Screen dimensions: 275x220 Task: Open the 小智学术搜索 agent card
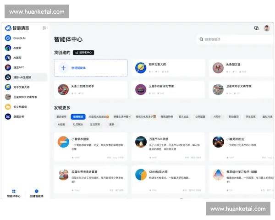click(x=91, y=147)
